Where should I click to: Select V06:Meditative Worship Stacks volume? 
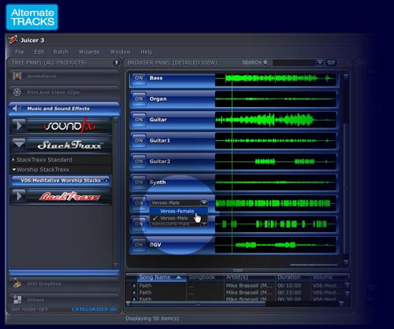pos(61,180)
